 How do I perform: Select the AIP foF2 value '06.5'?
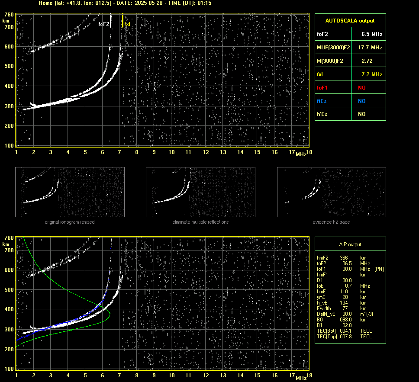click(x=347, y=263)
